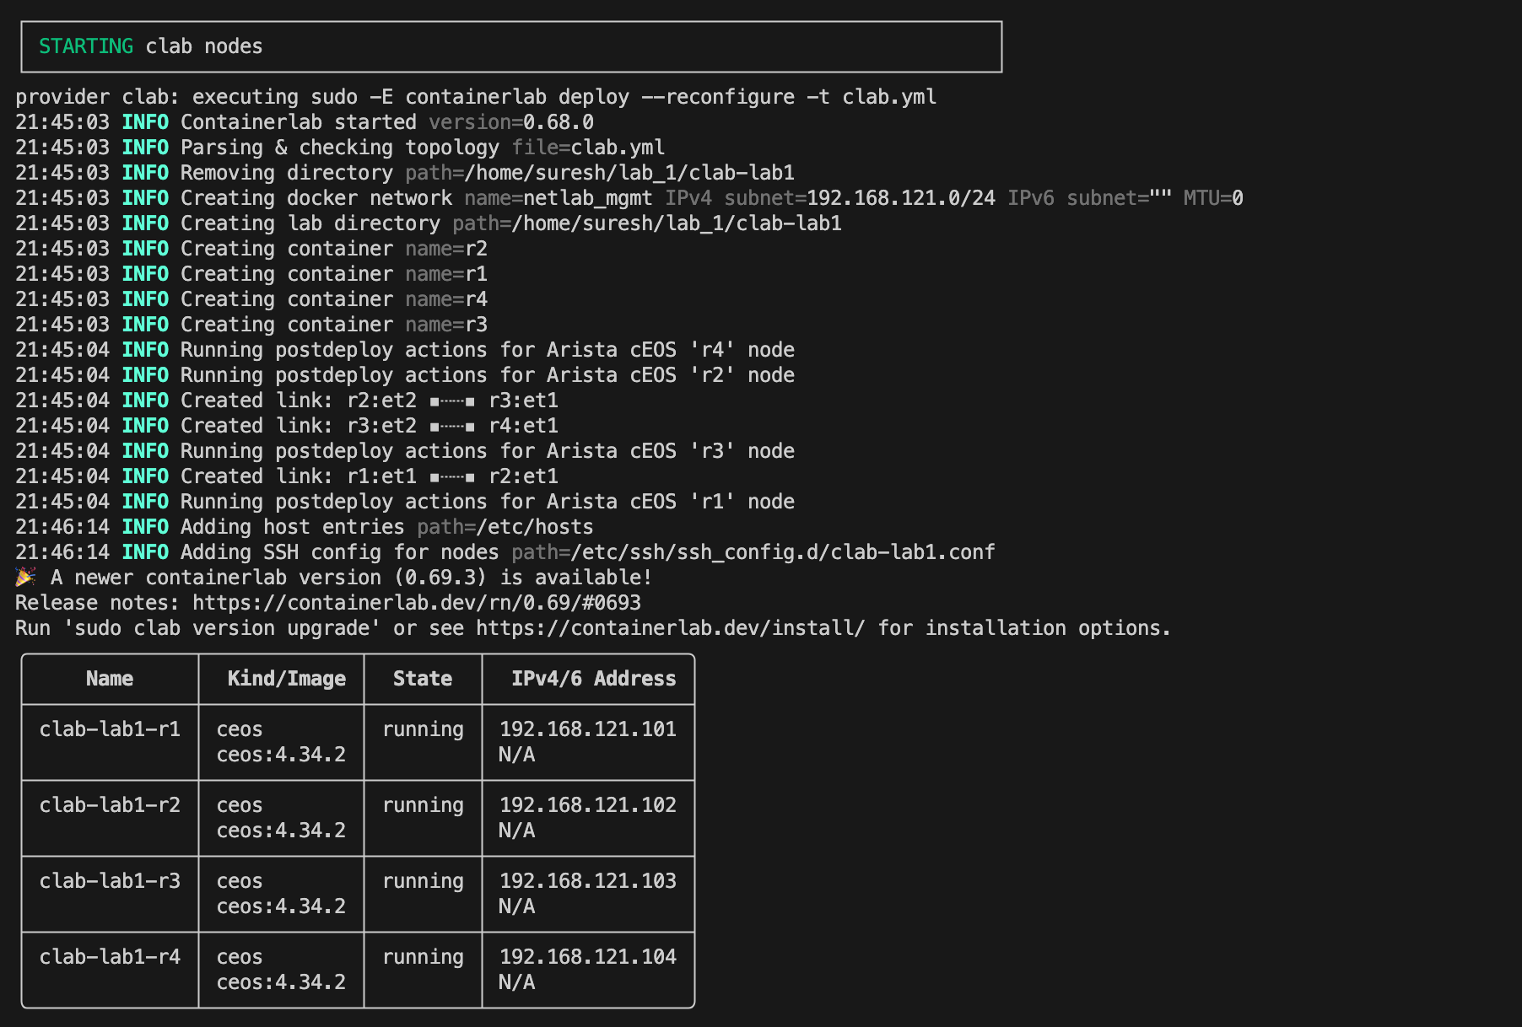Click the IP address 192.168.121.102
Viewport: 1522px width, 1027px height.
588,805
